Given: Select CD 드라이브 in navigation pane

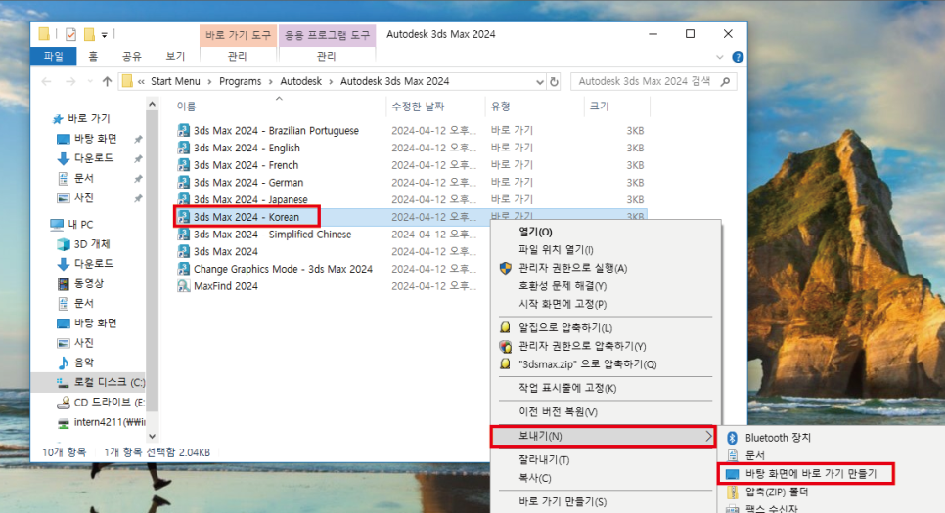Looking at the screenshot, I should 100,403.
